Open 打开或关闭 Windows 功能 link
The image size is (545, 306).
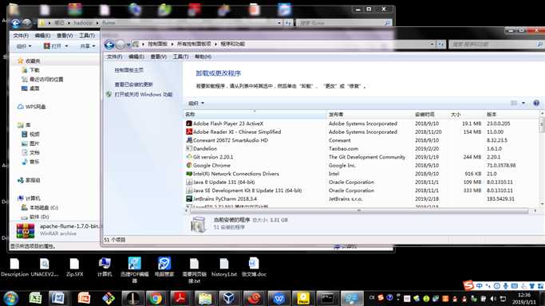coord(144,94)
